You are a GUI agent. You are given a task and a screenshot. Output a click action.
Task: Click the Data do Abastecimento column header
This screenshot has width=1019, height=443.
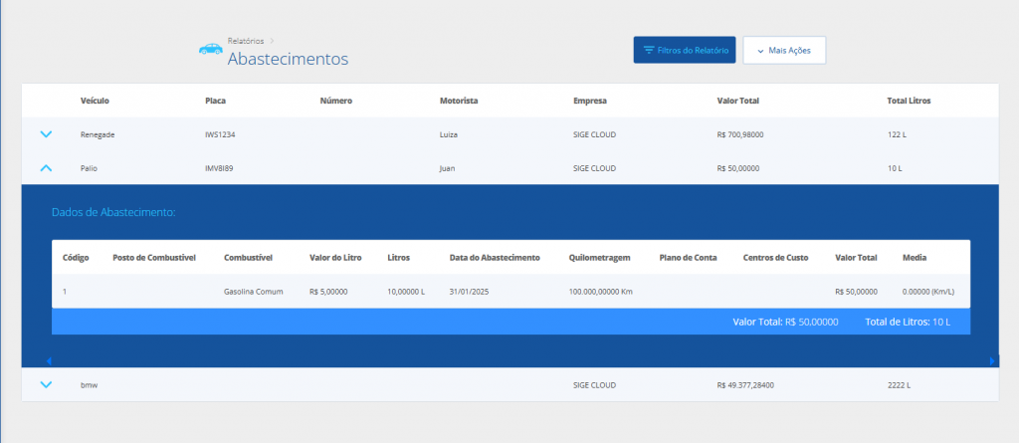coord(495,257)
